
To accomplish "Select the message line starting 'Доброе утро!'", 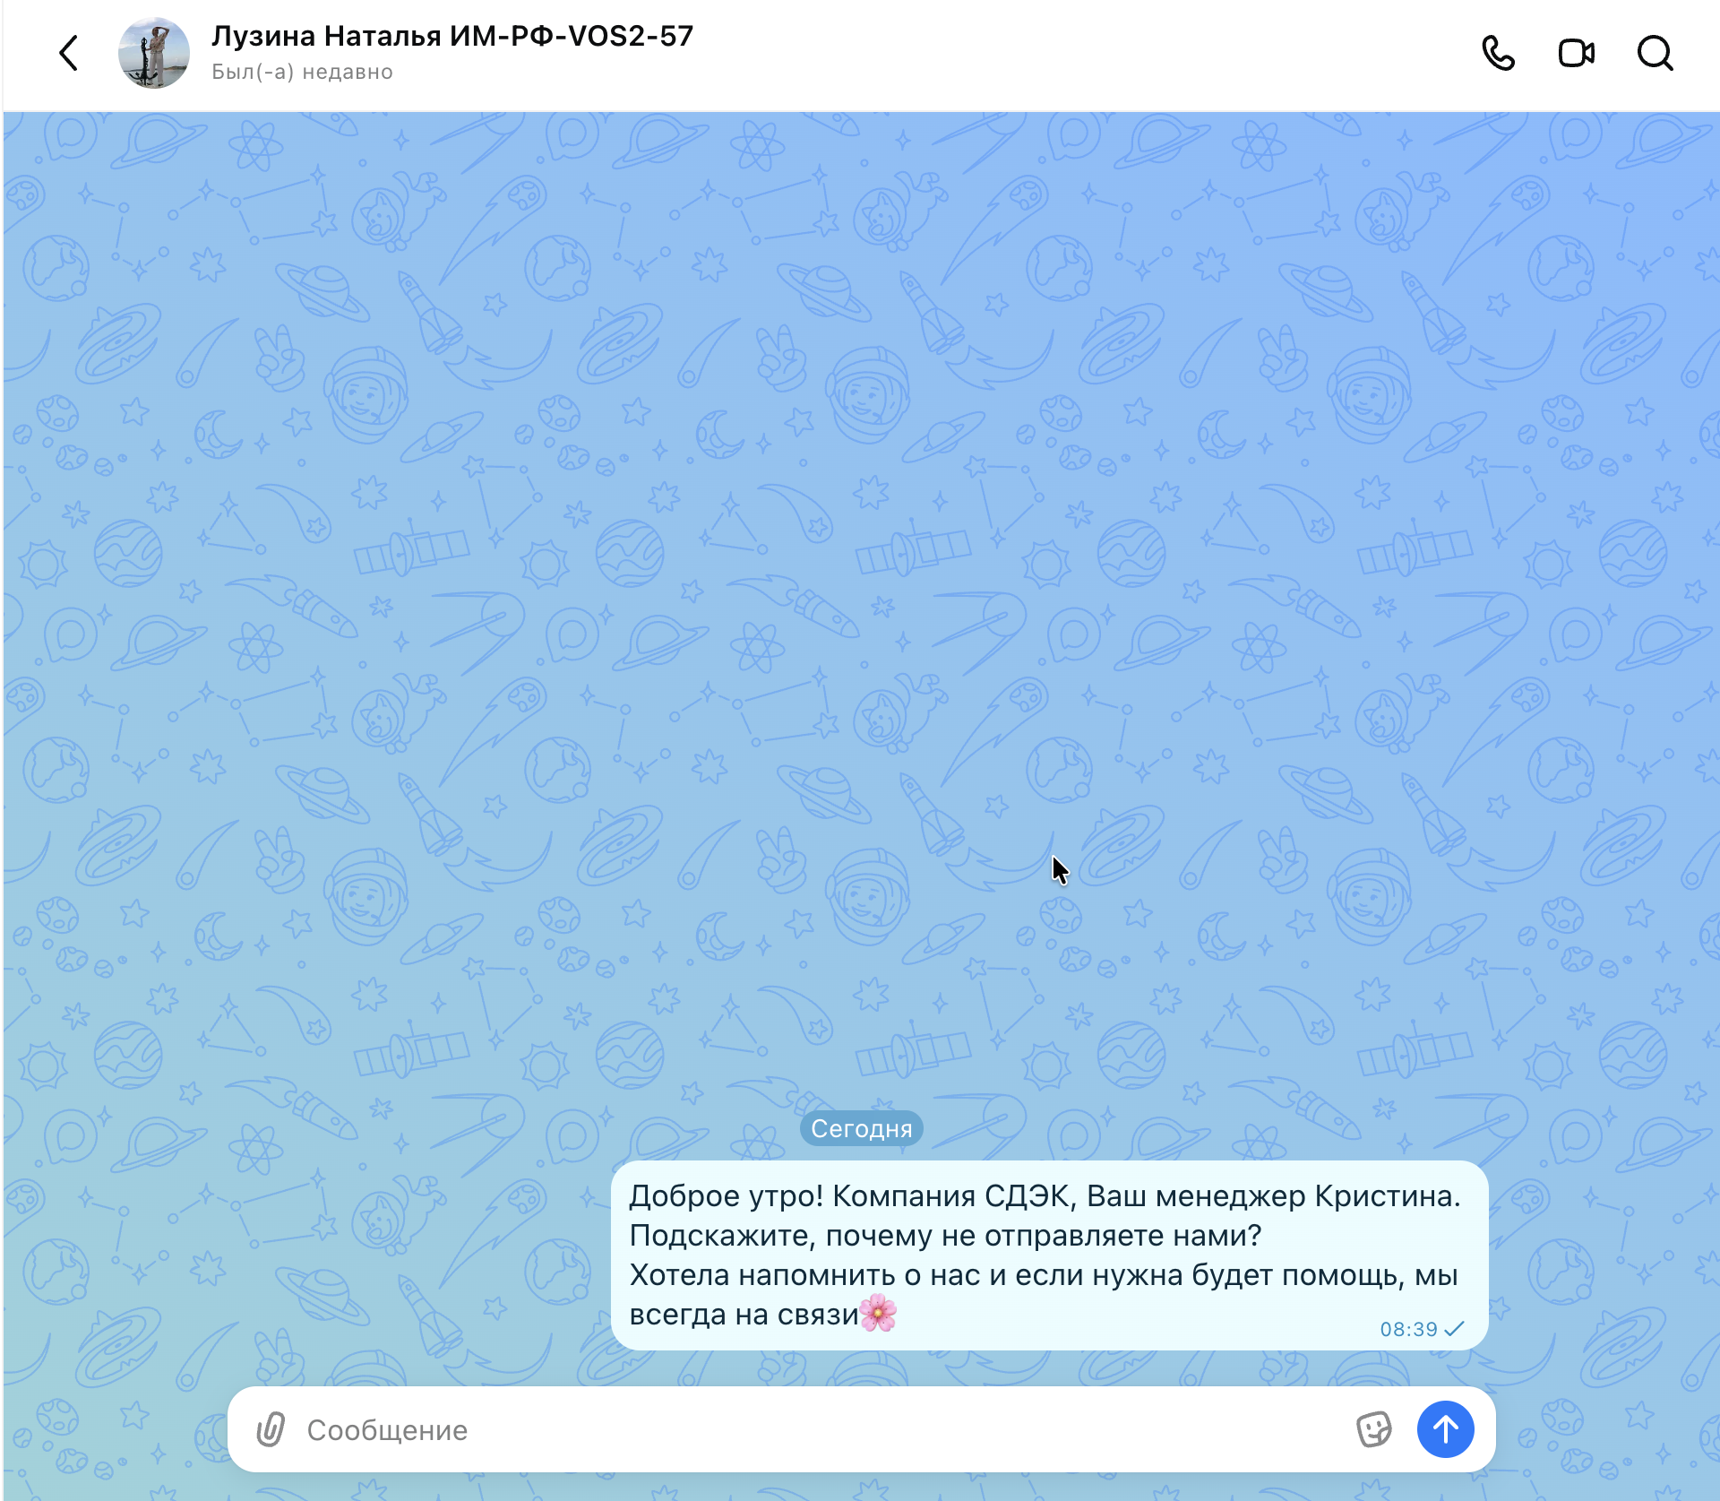I will (x=1045, y=1195).
